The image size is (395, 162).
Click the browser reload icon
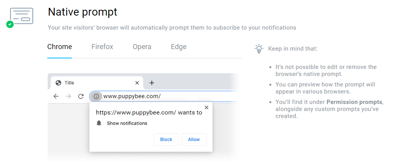[81, 96]
